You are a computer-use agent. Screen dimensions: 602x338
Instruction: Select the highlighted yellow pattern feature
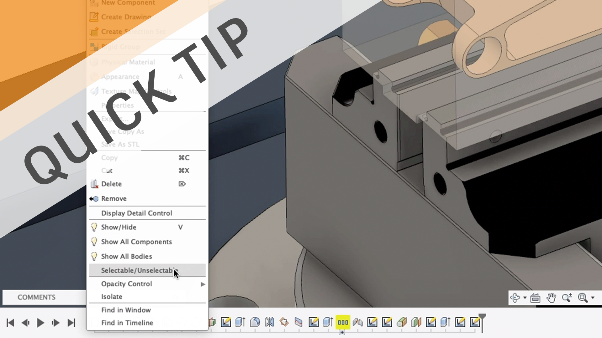[343, 322]
